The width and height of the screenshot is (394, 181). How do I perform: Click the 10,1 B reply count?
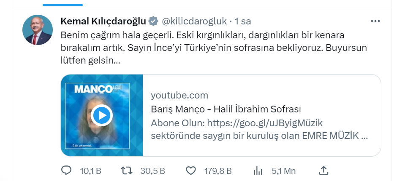pos(90,171)
